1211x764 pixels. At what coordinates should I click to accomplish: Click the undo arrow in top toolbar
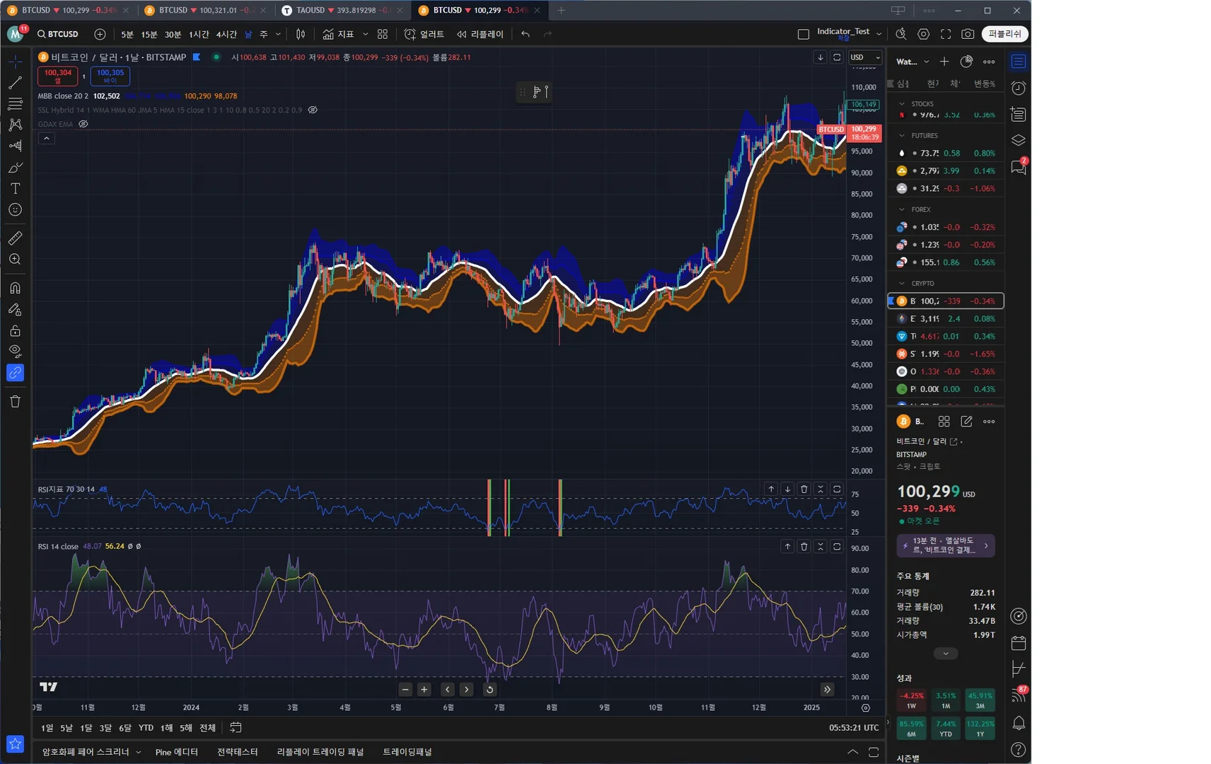pos(525,34)
